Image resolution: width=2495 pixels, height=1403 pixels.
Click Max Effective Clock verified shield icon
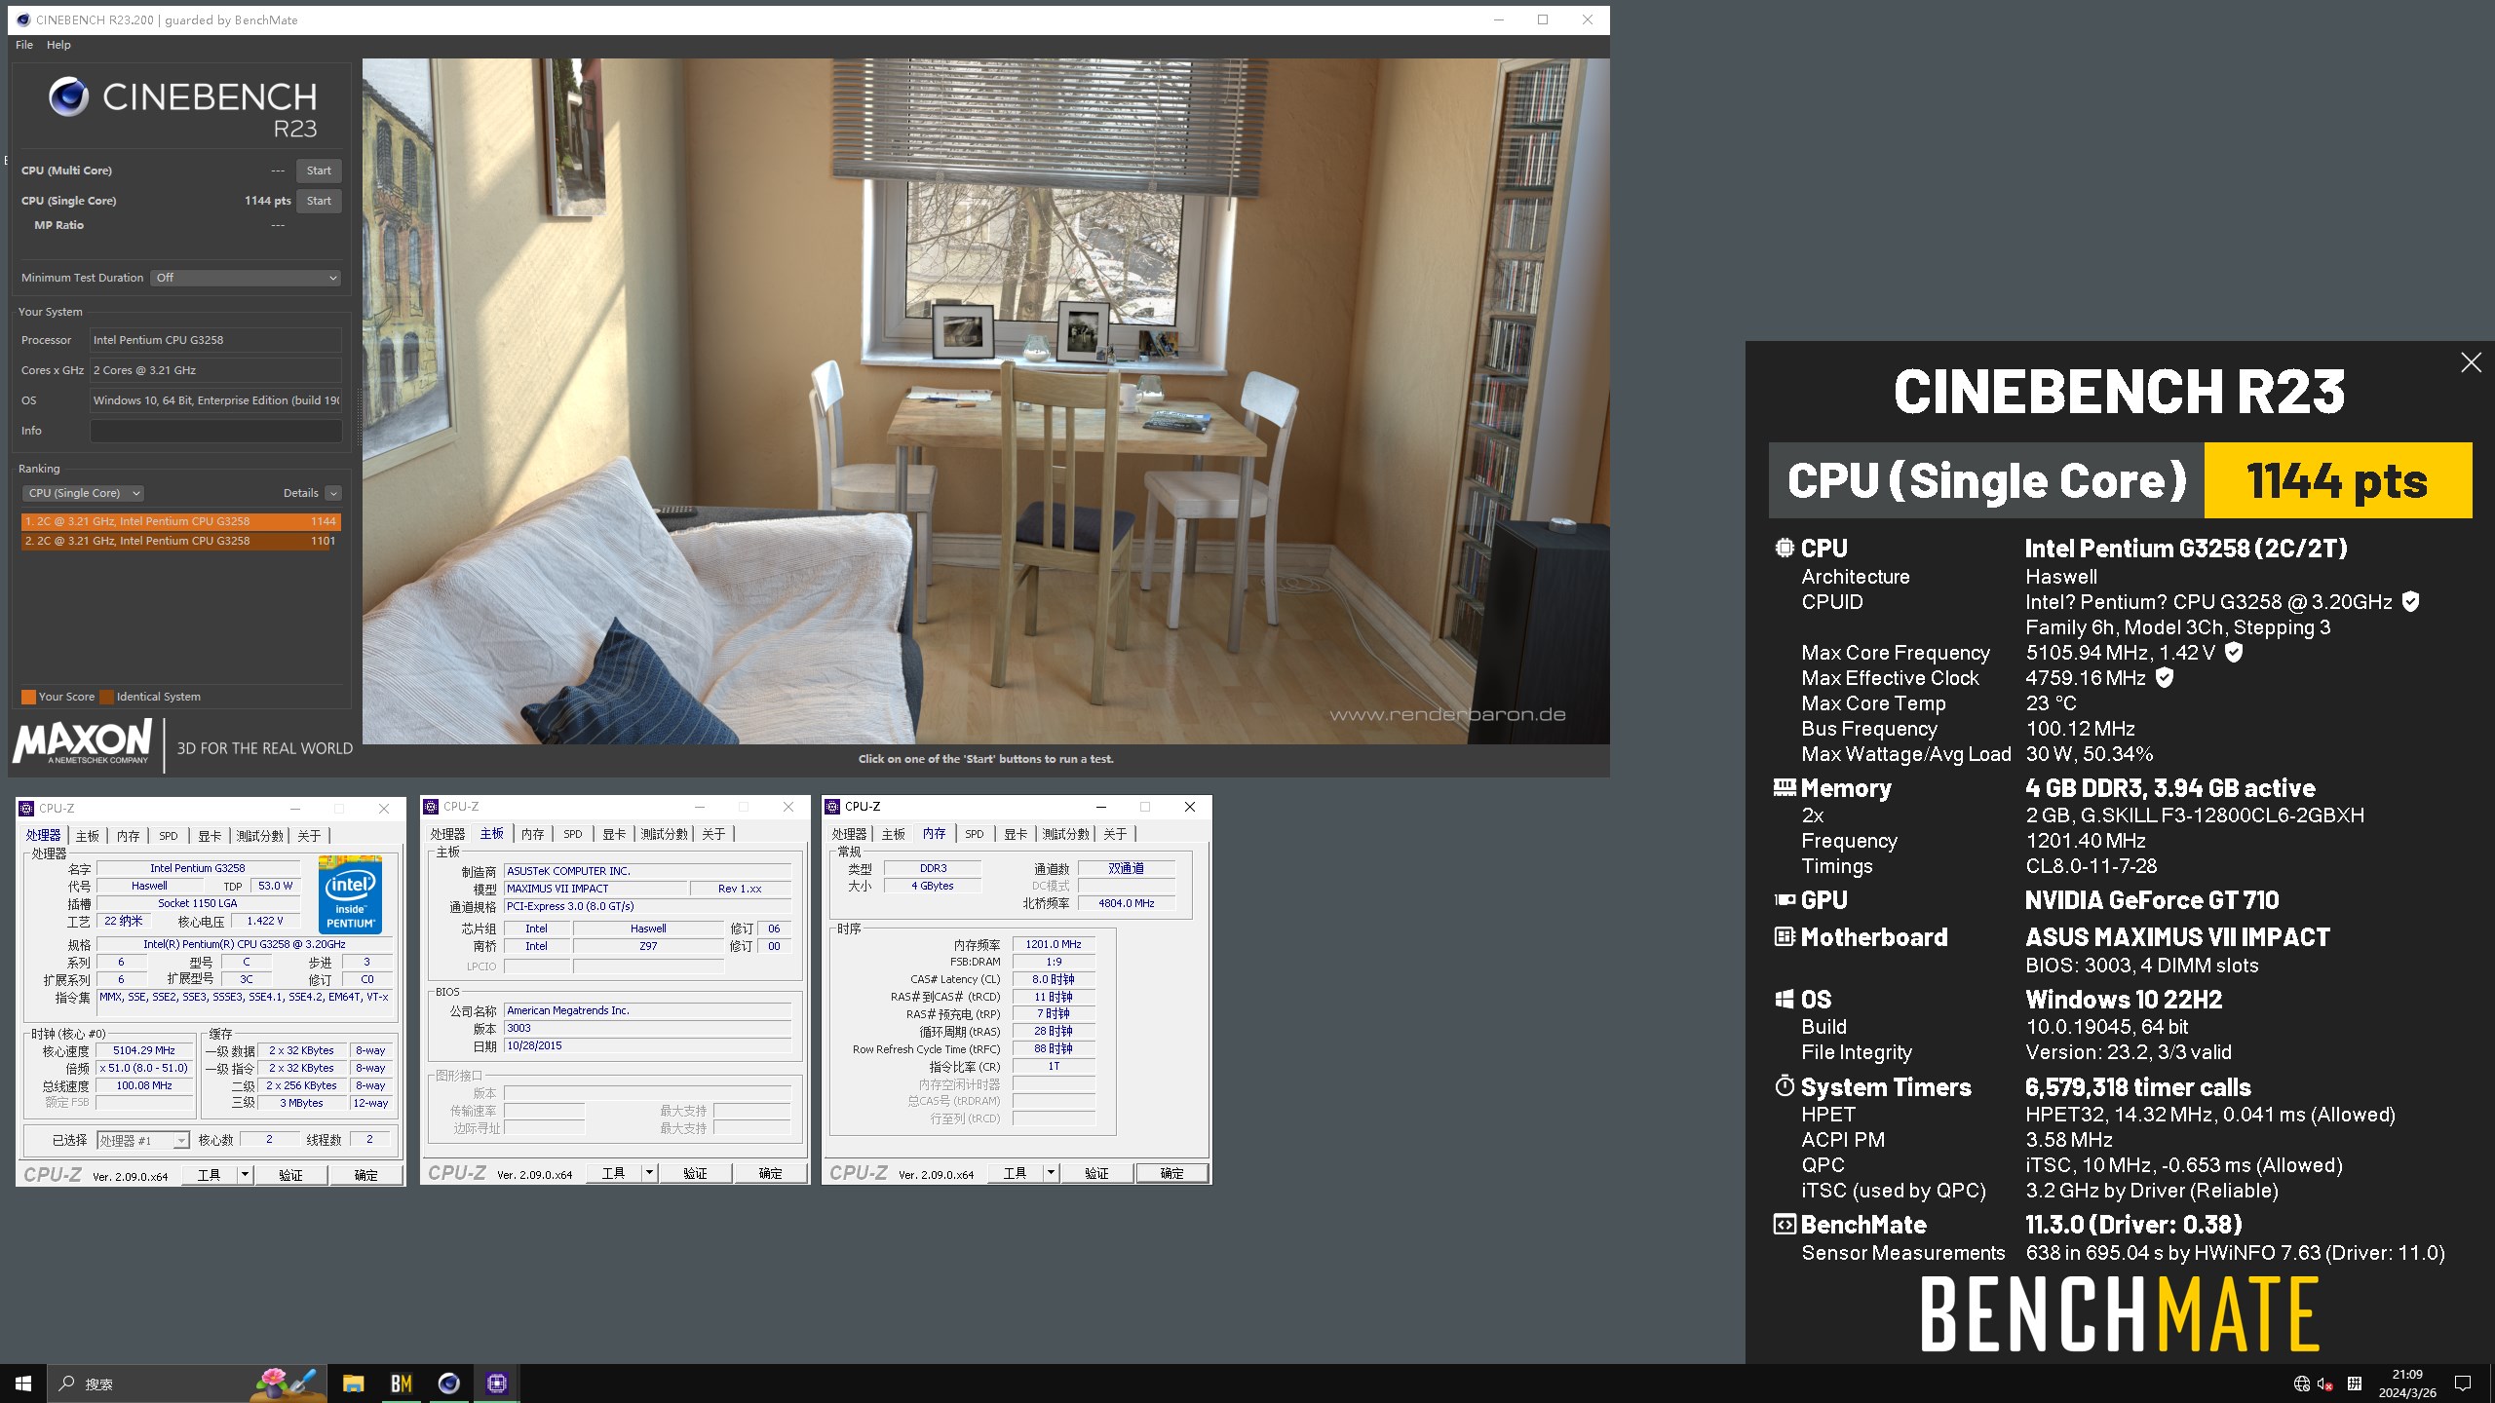point(2164,678)
